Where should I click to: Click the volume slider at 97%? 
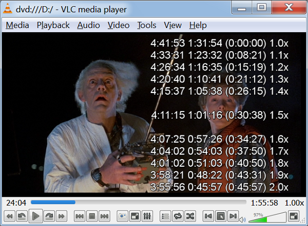click(267, 219)
